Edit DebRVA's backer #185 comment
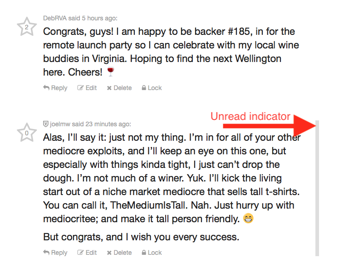Viewport: 339px width, 272px height. (x=87, y=88)
